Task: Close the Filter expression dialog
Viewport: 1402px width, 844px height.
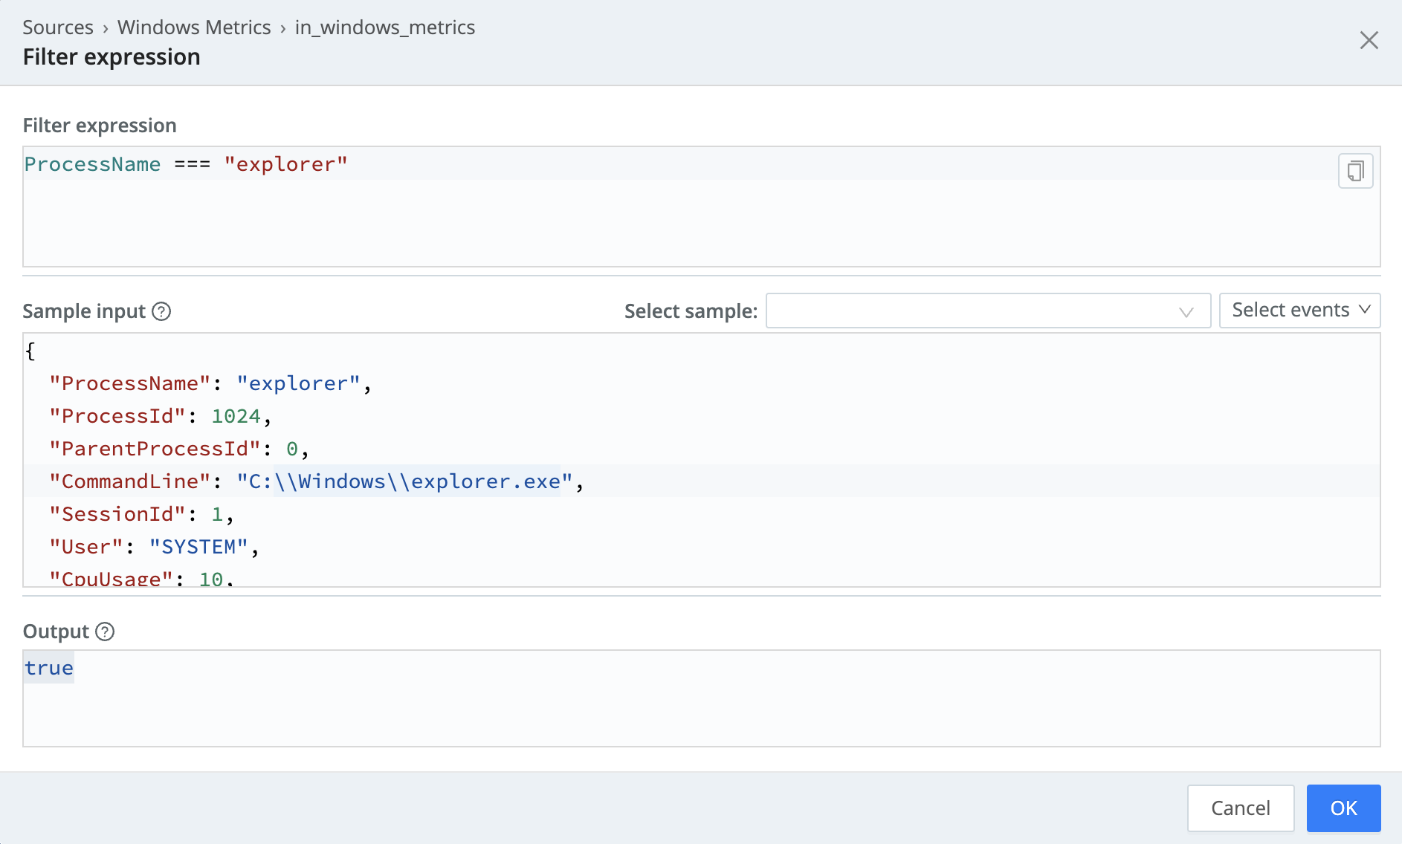Action: (x=1369, y=40)
